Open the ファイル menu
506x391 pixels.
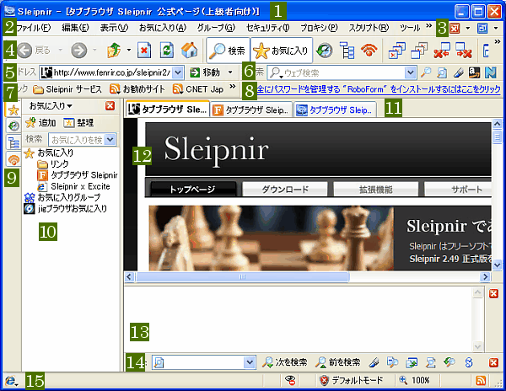34,28
